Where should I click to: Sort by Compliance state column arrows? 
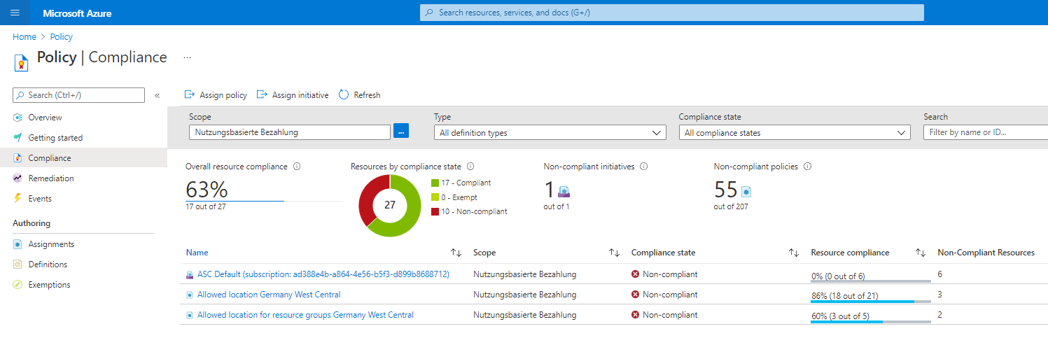click(794, 253)
